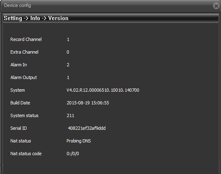Click the Build Date label
221x174 pixels.
tap(20, 103)
